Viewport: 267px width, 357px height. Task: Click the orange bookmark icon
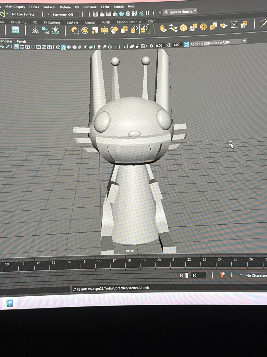pyautogui.click(x=222, y=275)
